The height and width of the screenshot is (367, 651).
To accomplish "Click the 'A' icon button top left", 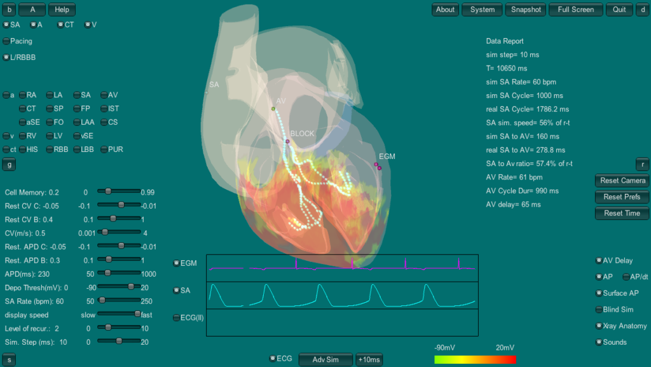I will pos(32,10).
